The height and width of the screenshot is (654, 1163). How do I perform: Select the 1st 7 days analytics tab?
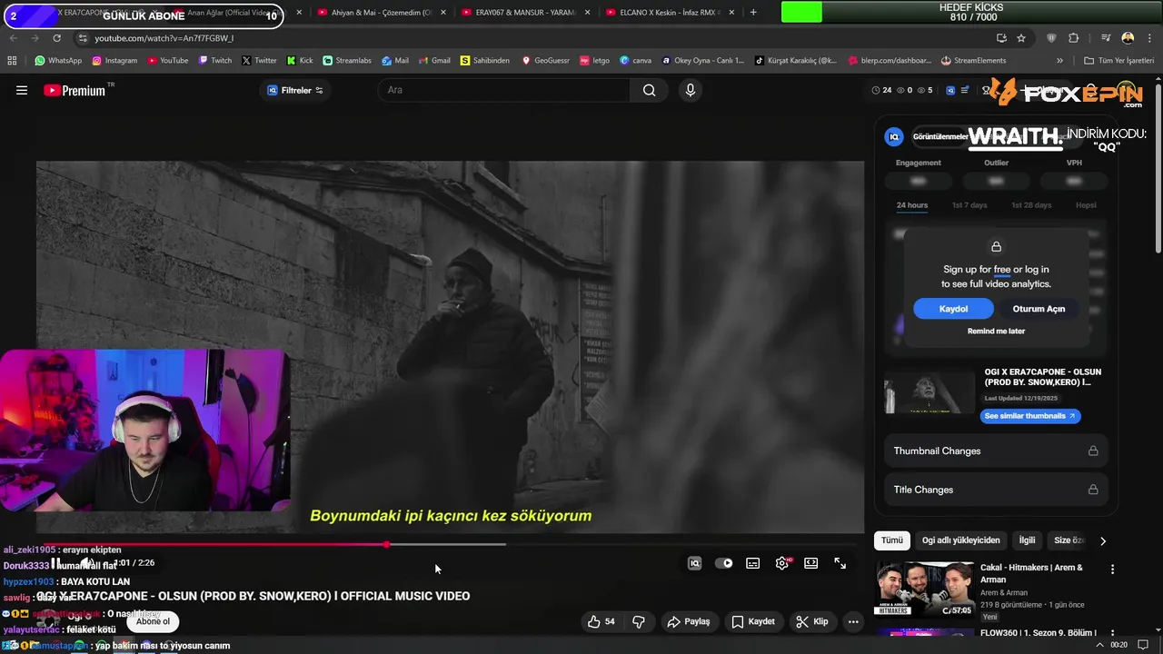pyautogui.click(x=969, y=205)
